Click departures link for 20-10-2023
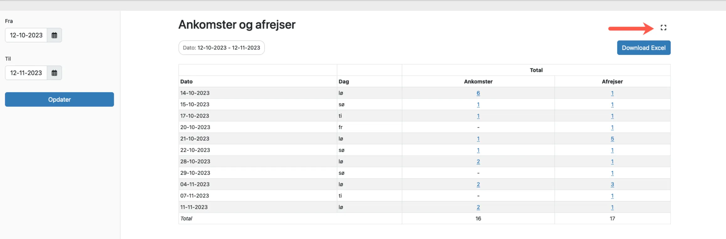 click(x=612, y=127)
